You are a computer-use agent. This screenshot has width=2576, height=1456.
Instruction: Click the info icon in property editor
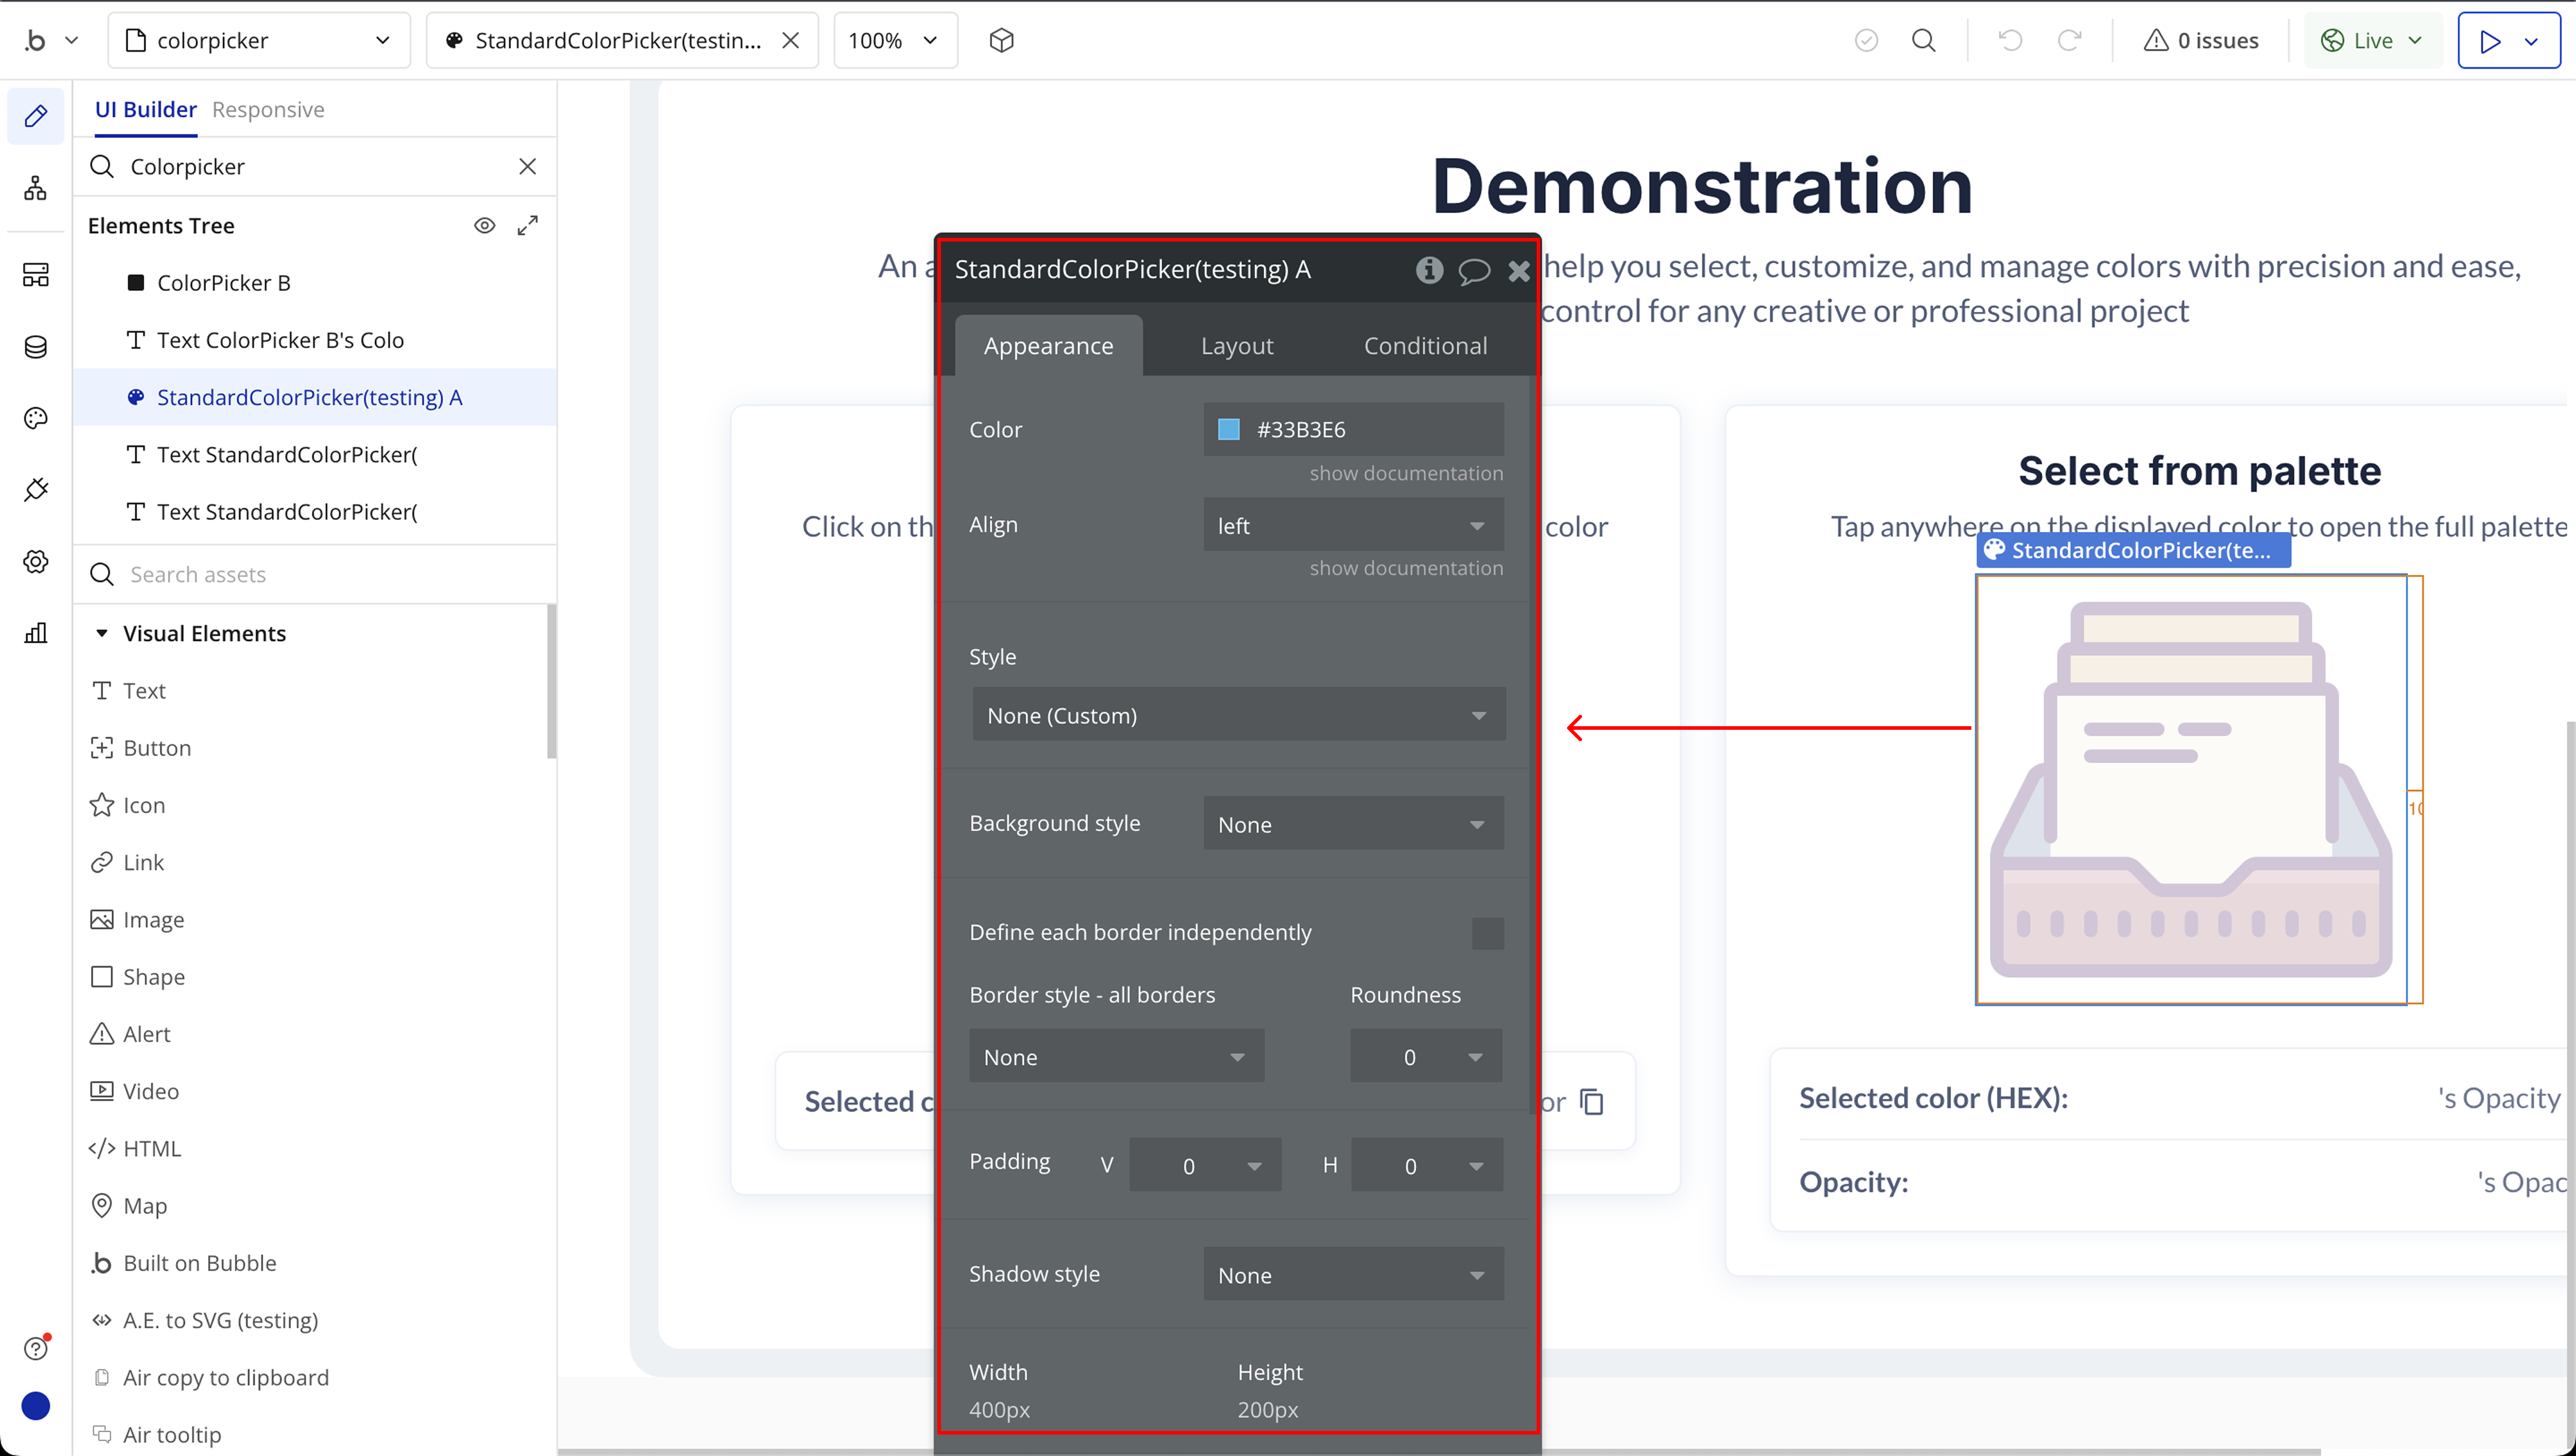[x=1429, y=270]
